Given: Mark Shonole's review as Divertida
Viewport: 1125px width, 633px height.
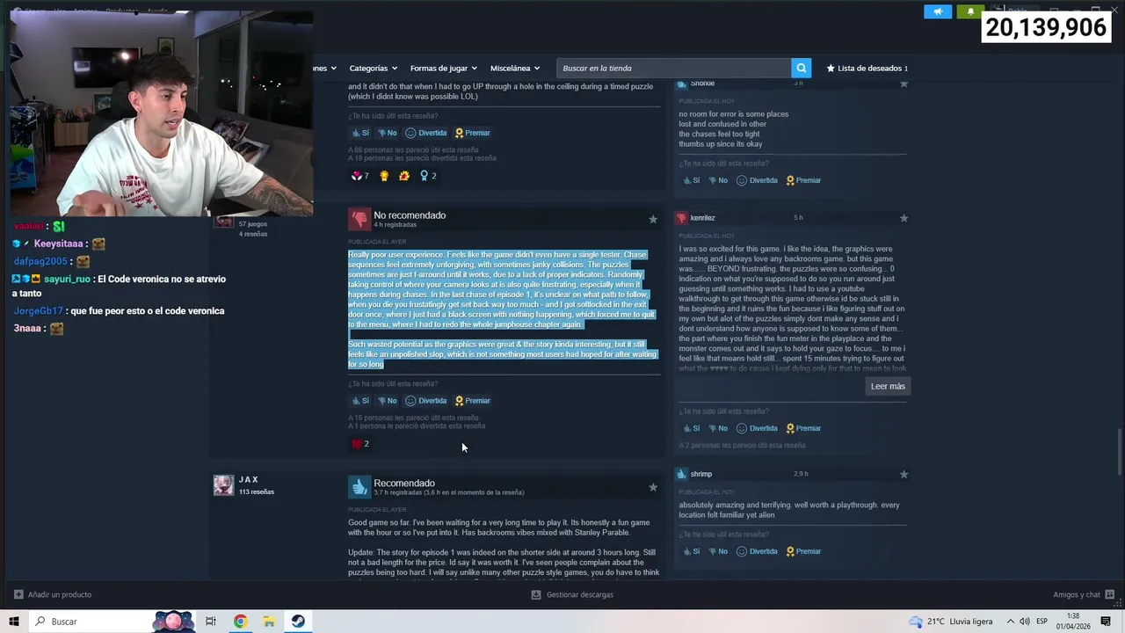Looking at the screenshot, I should tap(757, 180).
